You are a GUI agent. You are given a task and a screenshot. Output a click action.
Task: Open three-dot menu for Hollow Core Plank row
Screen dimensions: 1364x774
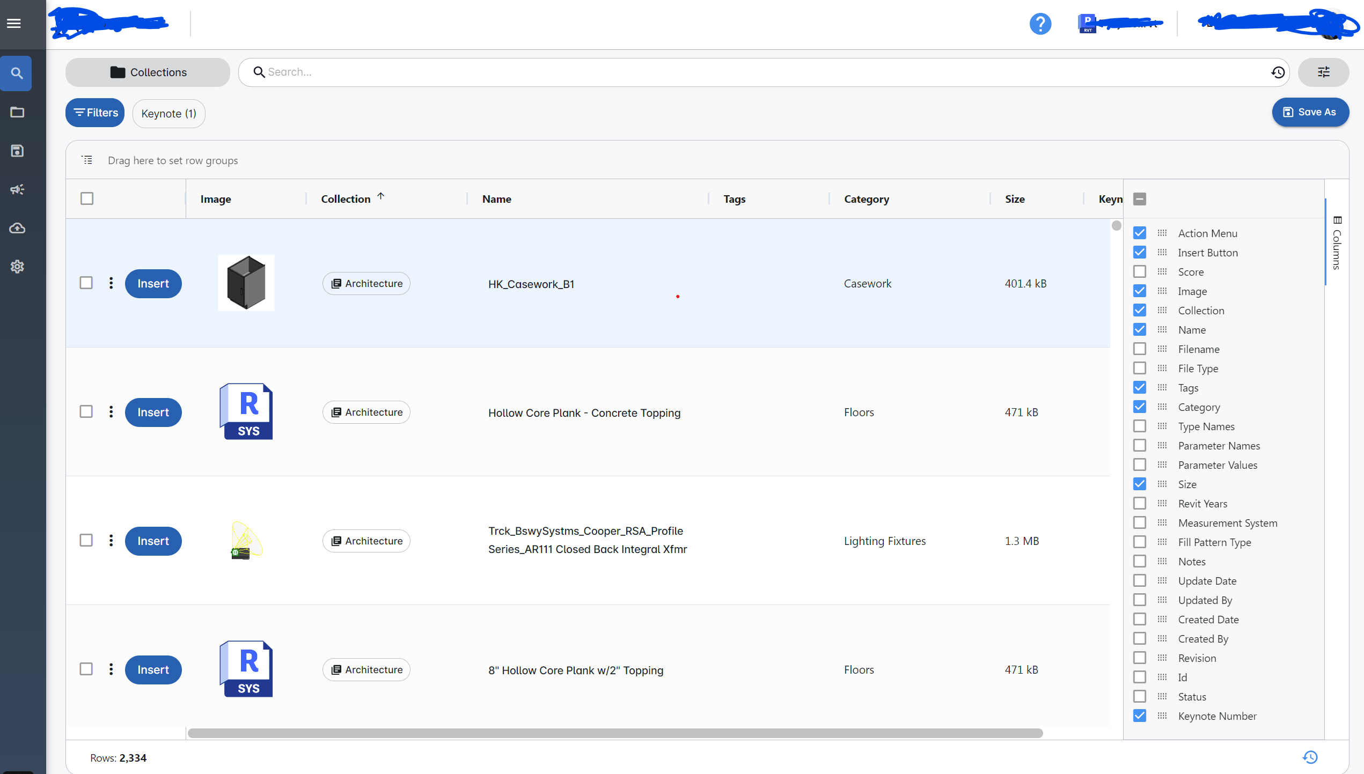[x=111, y=412]
